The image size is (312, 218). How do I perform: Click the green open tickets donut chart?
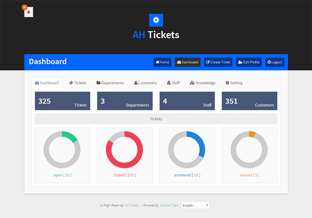(62, 150)
